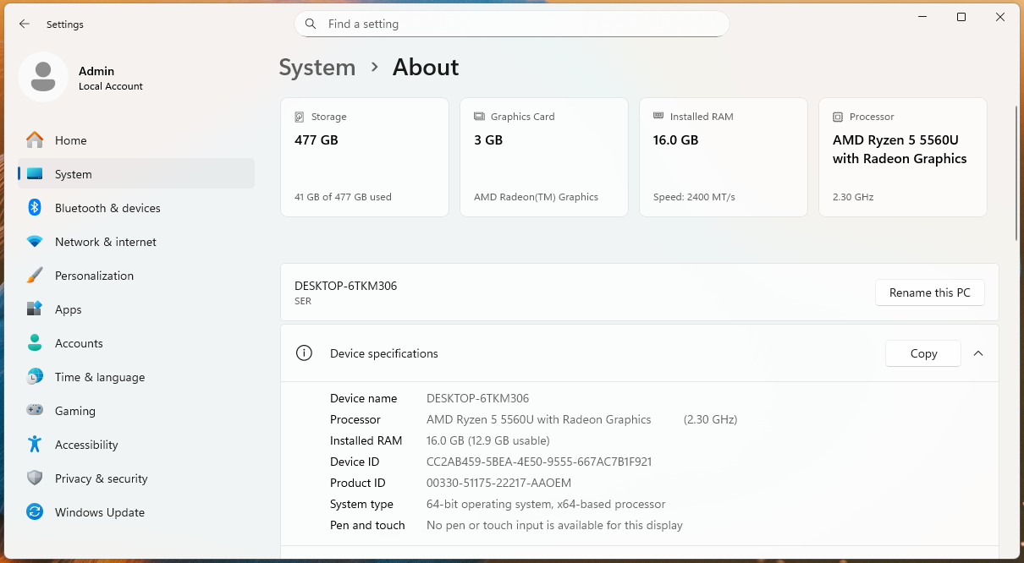Image resolution: width=1024 pixels, height=563 pixels.
Task: Click the Find a setting search box
Action: [x=511, y=24]
